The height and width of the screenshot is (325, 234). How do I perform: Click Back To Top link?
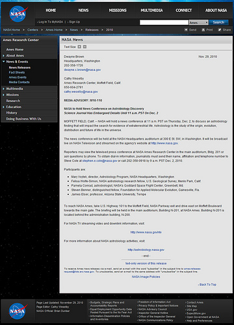point(207,285)
